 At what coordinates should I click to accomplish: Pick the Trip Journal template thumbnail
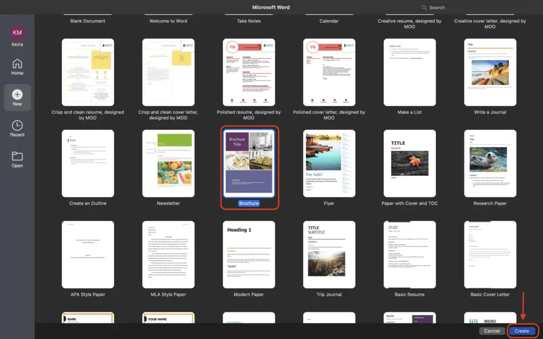tap(329, 255)
